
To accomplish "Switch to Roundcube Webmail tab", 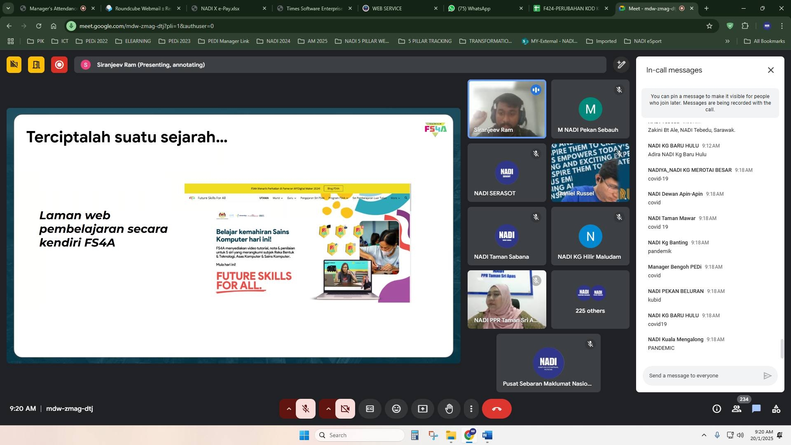I will coord(143,8).
